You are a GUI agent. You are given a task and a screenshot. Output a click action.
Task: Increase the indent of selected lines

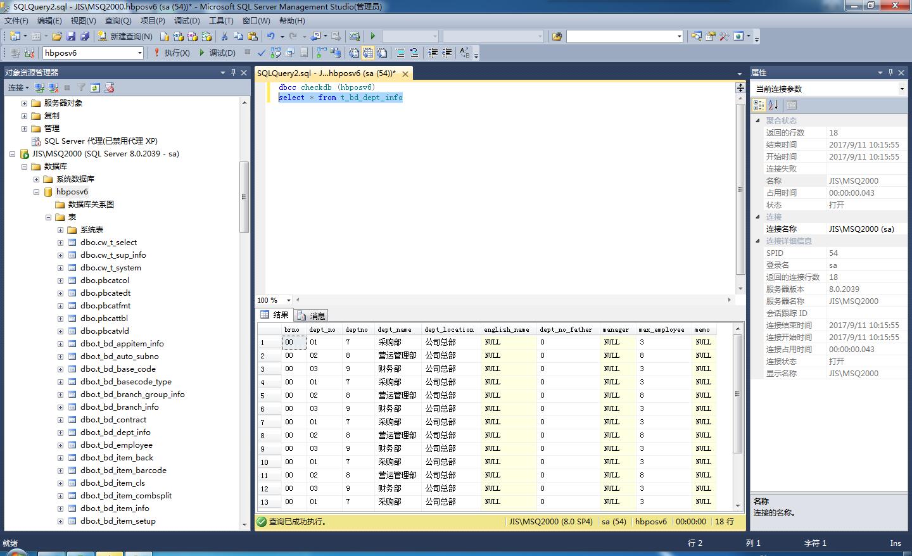click(447, 53)
